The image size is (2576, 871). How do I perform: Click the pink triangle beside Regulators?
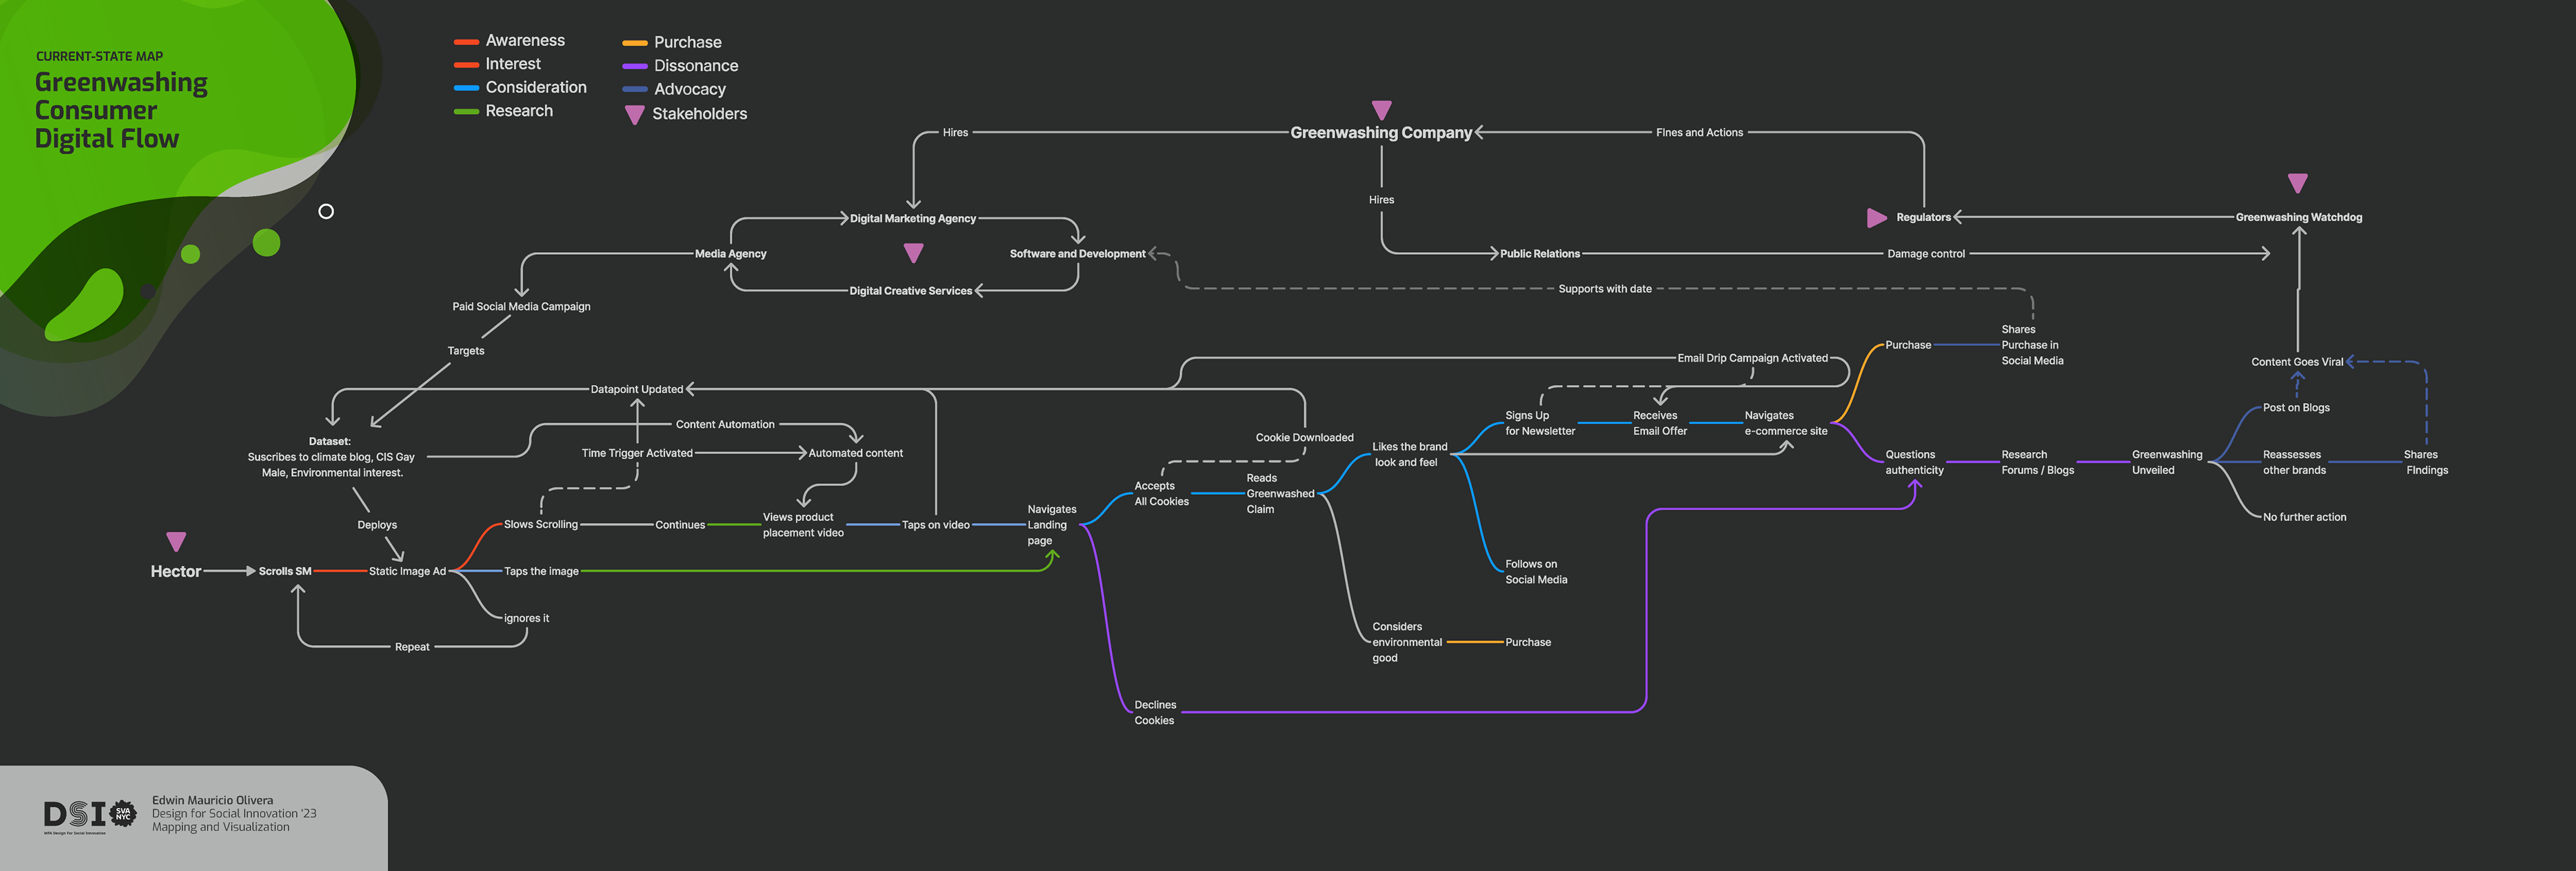point(1875,217)
